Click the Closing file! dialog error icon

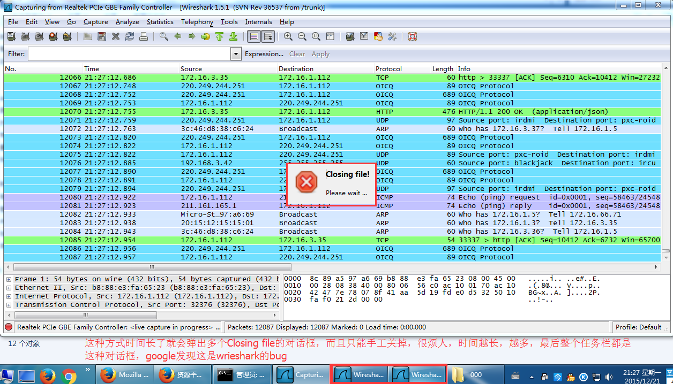306,183
